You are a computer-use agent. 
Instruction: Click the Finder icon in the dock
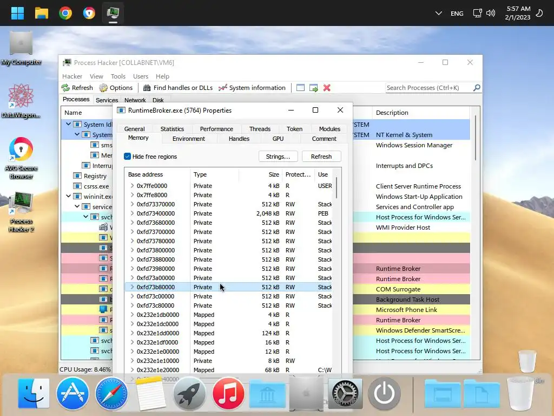click(x=34, y=393)
